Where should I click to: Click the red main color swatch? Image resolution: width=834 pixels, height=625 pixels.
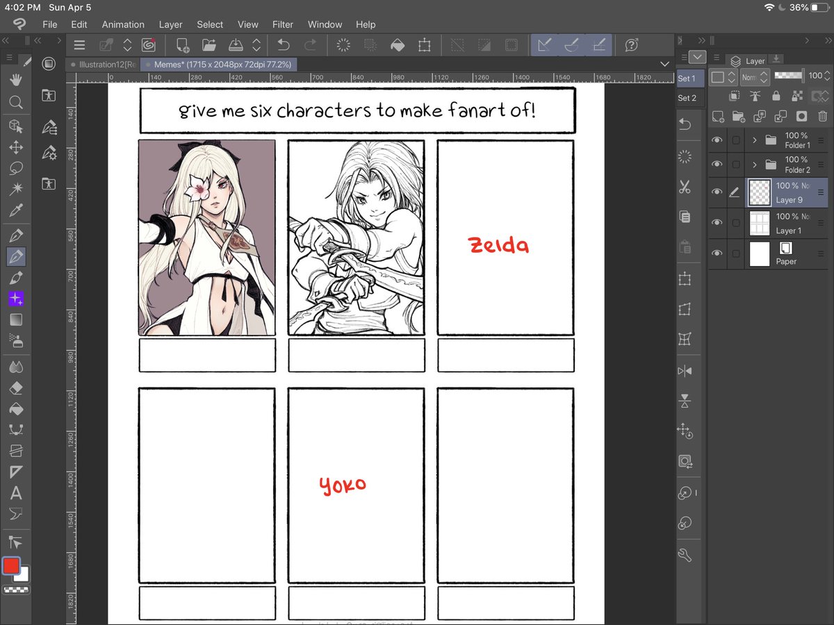(x=11, y=566)
